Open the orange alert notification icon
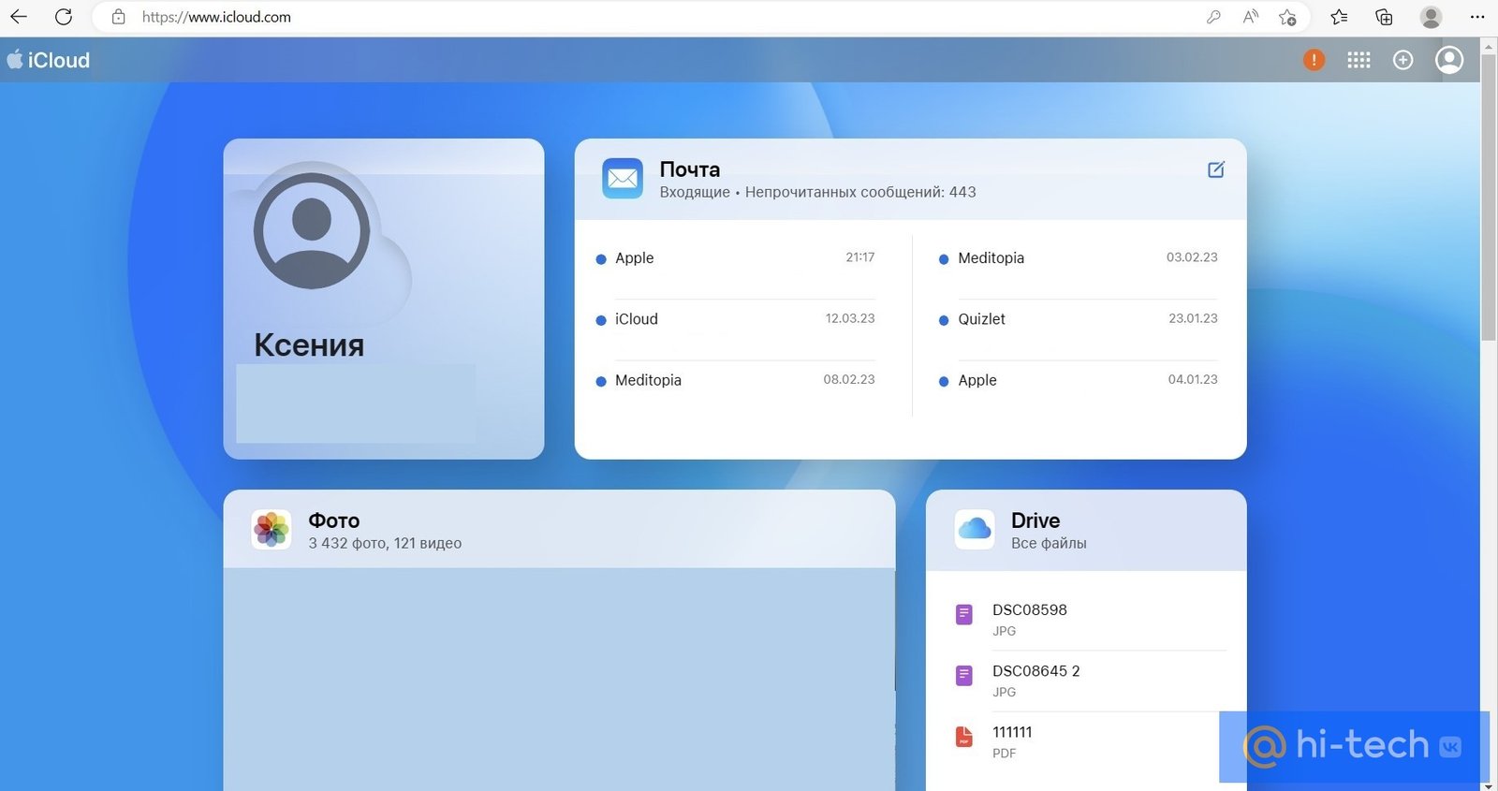The height and width of the screenshot is (791, 1498). click(x=1314, y=60)
